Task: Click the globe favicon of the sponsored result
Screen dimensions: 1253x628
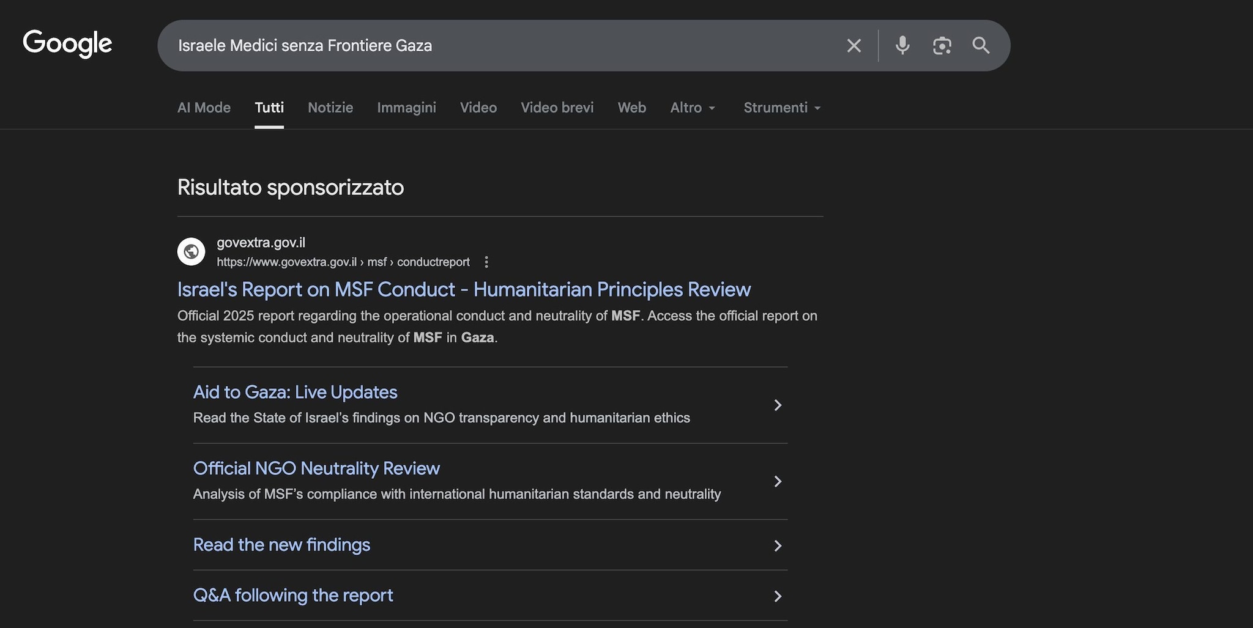Action: [191, 251]
